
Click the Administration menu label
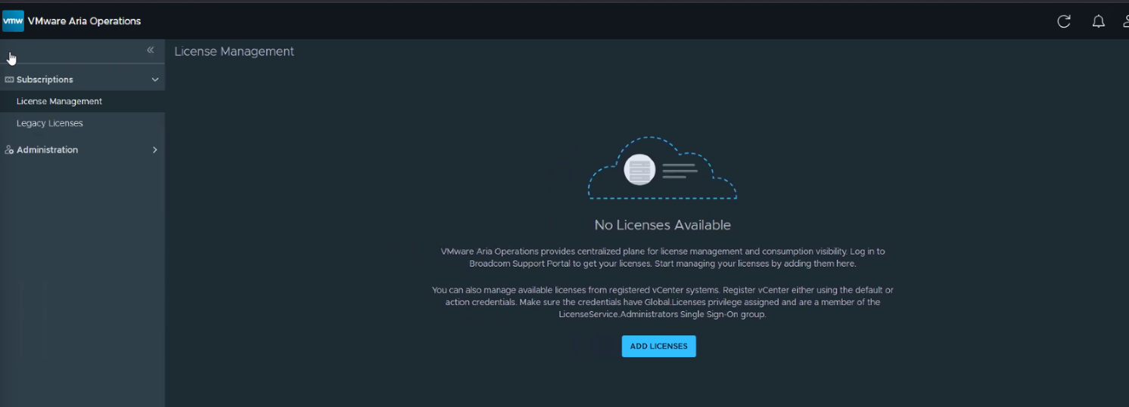(x=47, y=150)
